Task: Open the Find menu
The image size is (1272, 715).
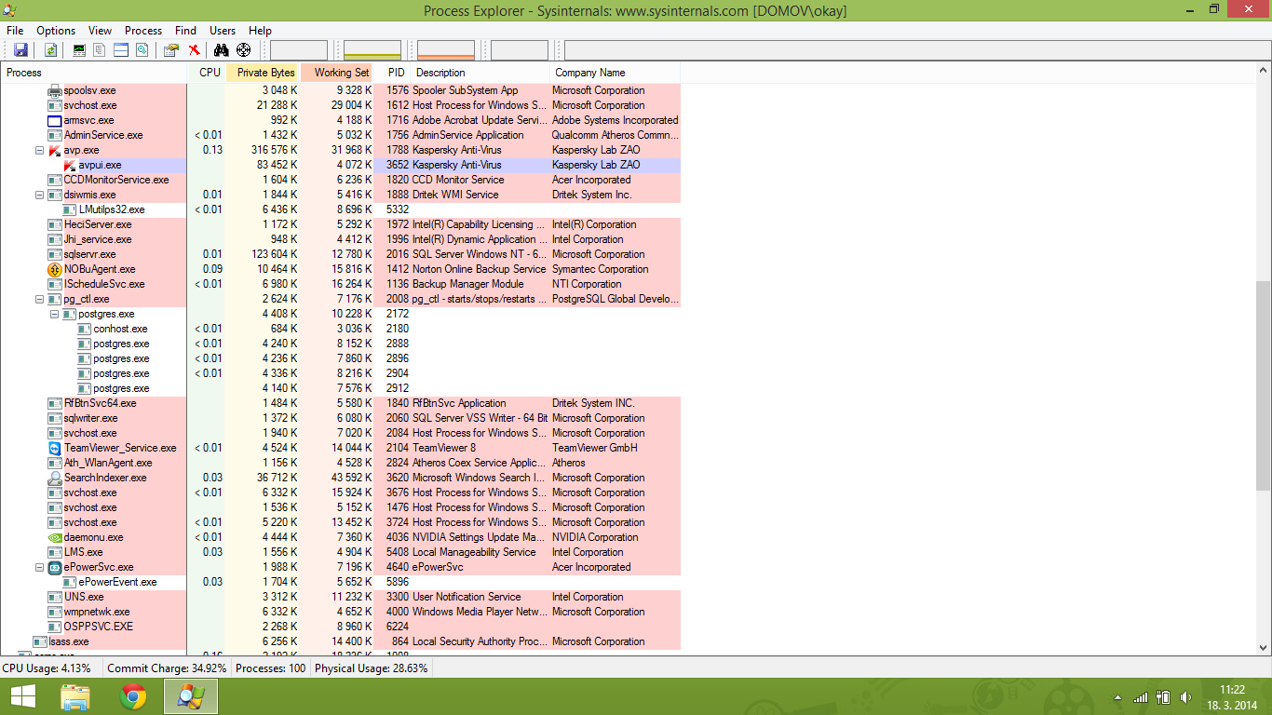Action: pyautogui.click(x=185, y=31)
